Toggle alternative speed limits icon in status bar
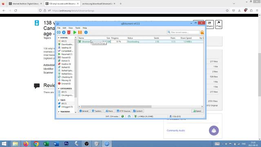The height and width of the screenshot is (147, 261). click(129, 116)
